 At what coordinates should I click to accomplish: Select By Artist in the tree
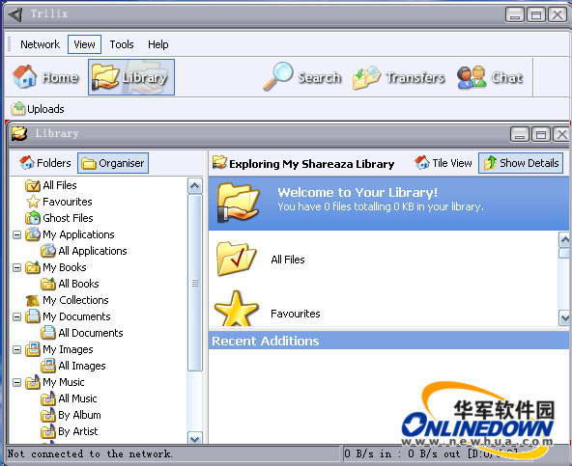pos(77,431)
